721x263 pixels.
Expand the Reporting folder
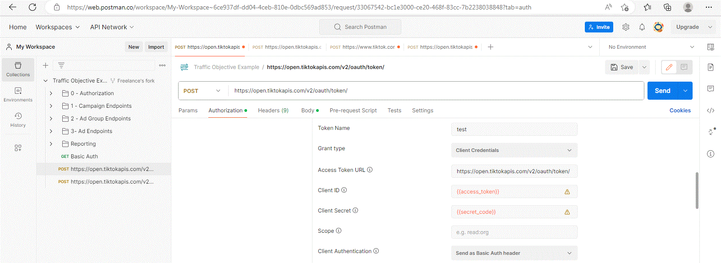click(51, 144)
